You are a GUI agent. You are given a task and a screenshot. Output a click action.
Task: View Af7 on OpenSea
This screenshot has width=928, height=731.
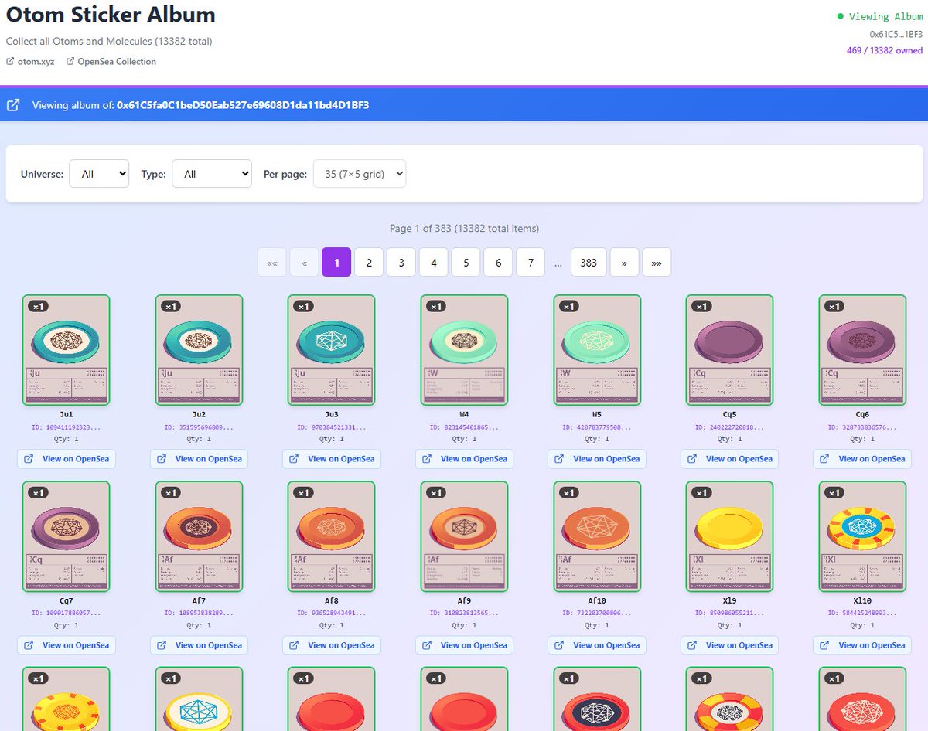[200, 645]
